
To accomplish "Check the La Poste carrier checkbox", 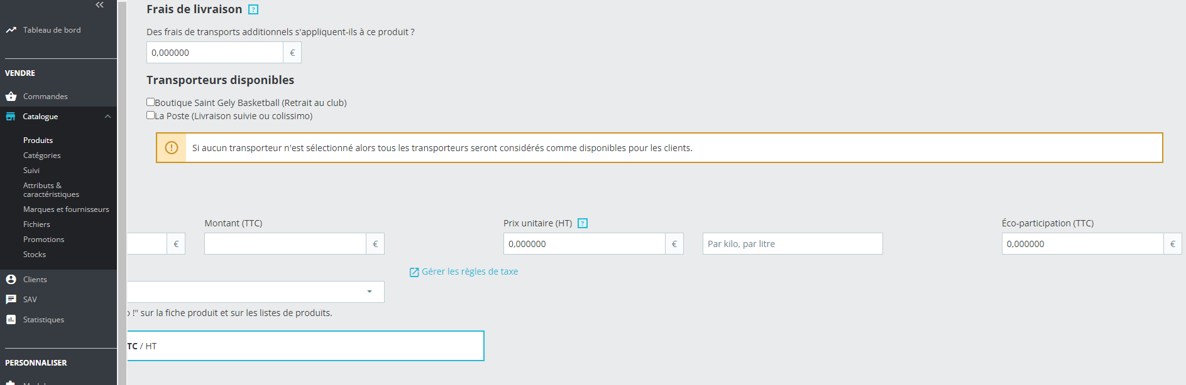I will 151,115.
